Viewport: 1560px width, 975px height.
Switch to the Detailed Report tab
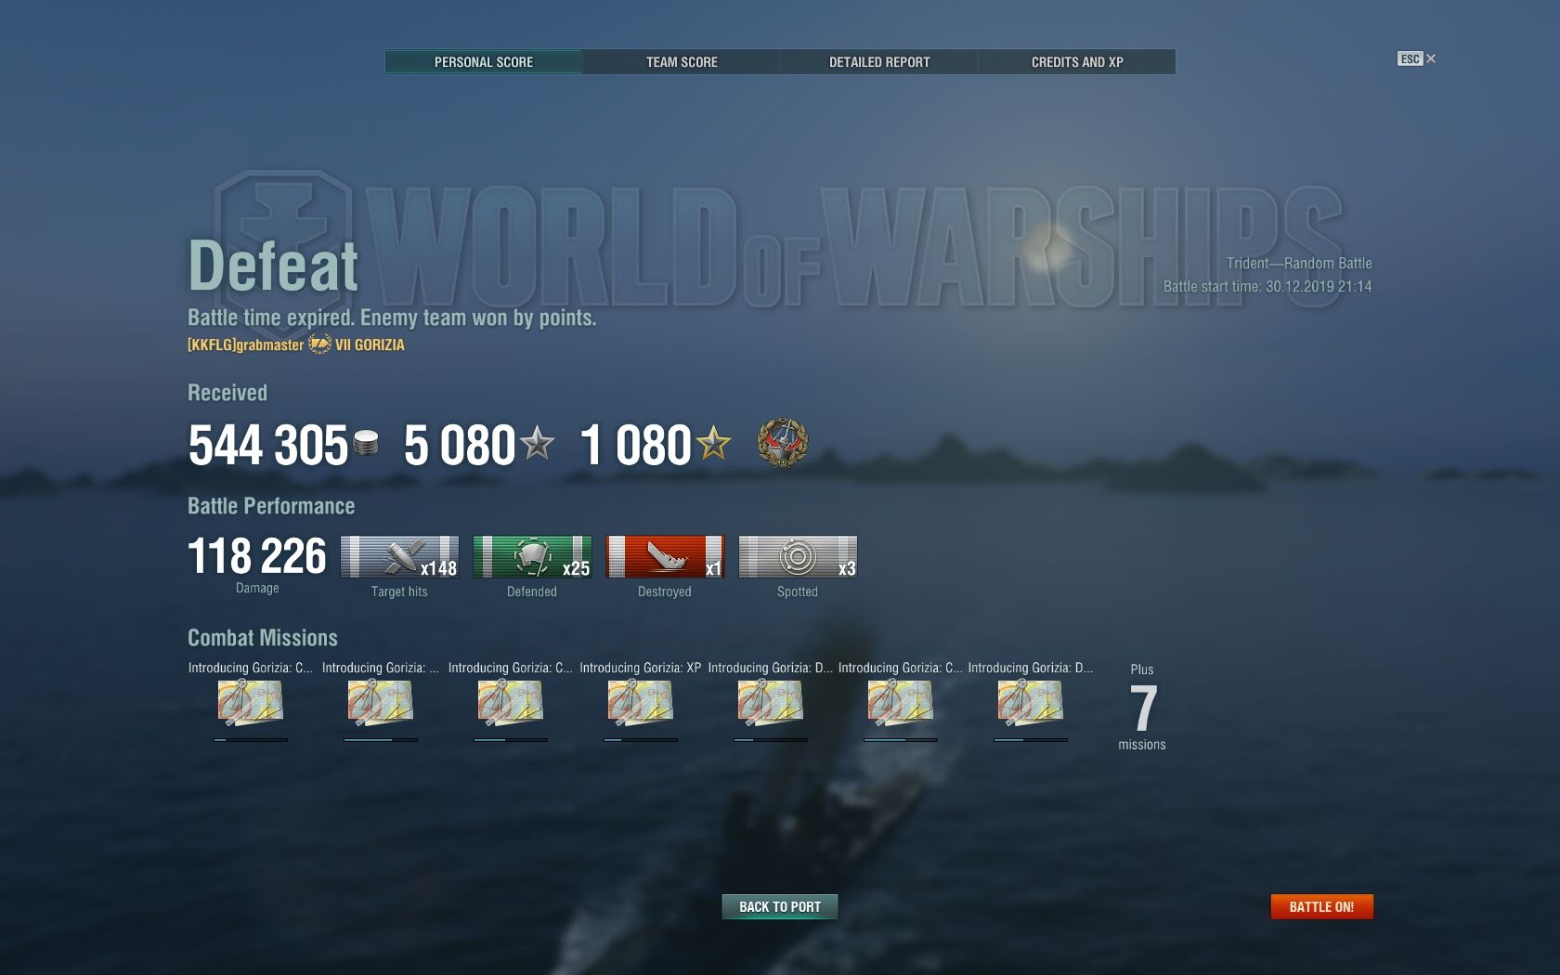[879, 62]
